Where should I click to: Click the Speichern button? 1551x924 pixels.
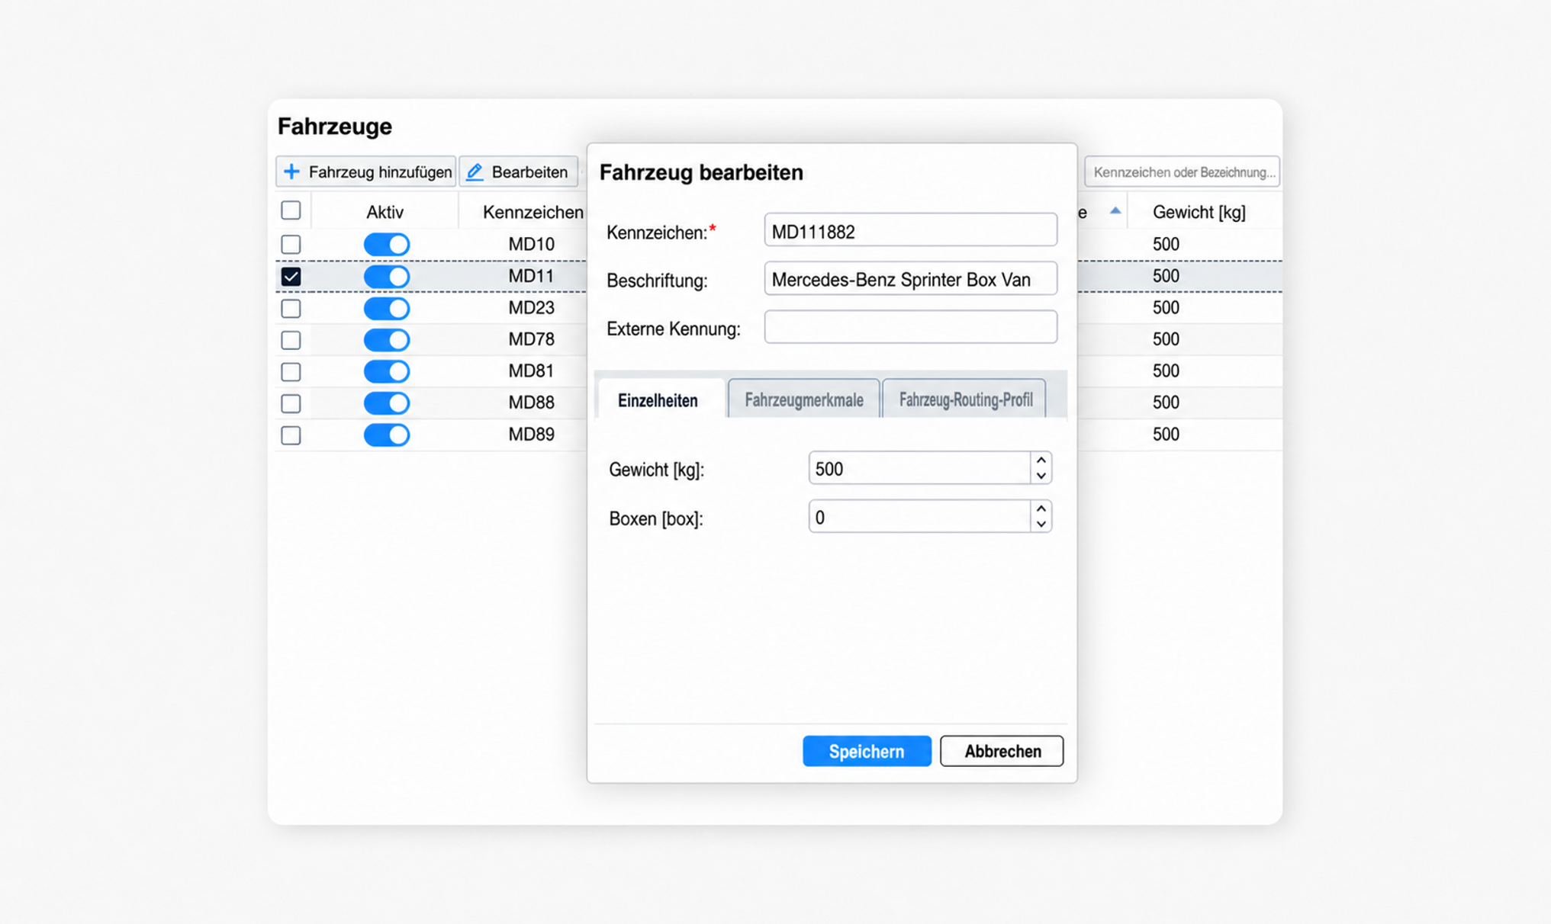point(867,751)
